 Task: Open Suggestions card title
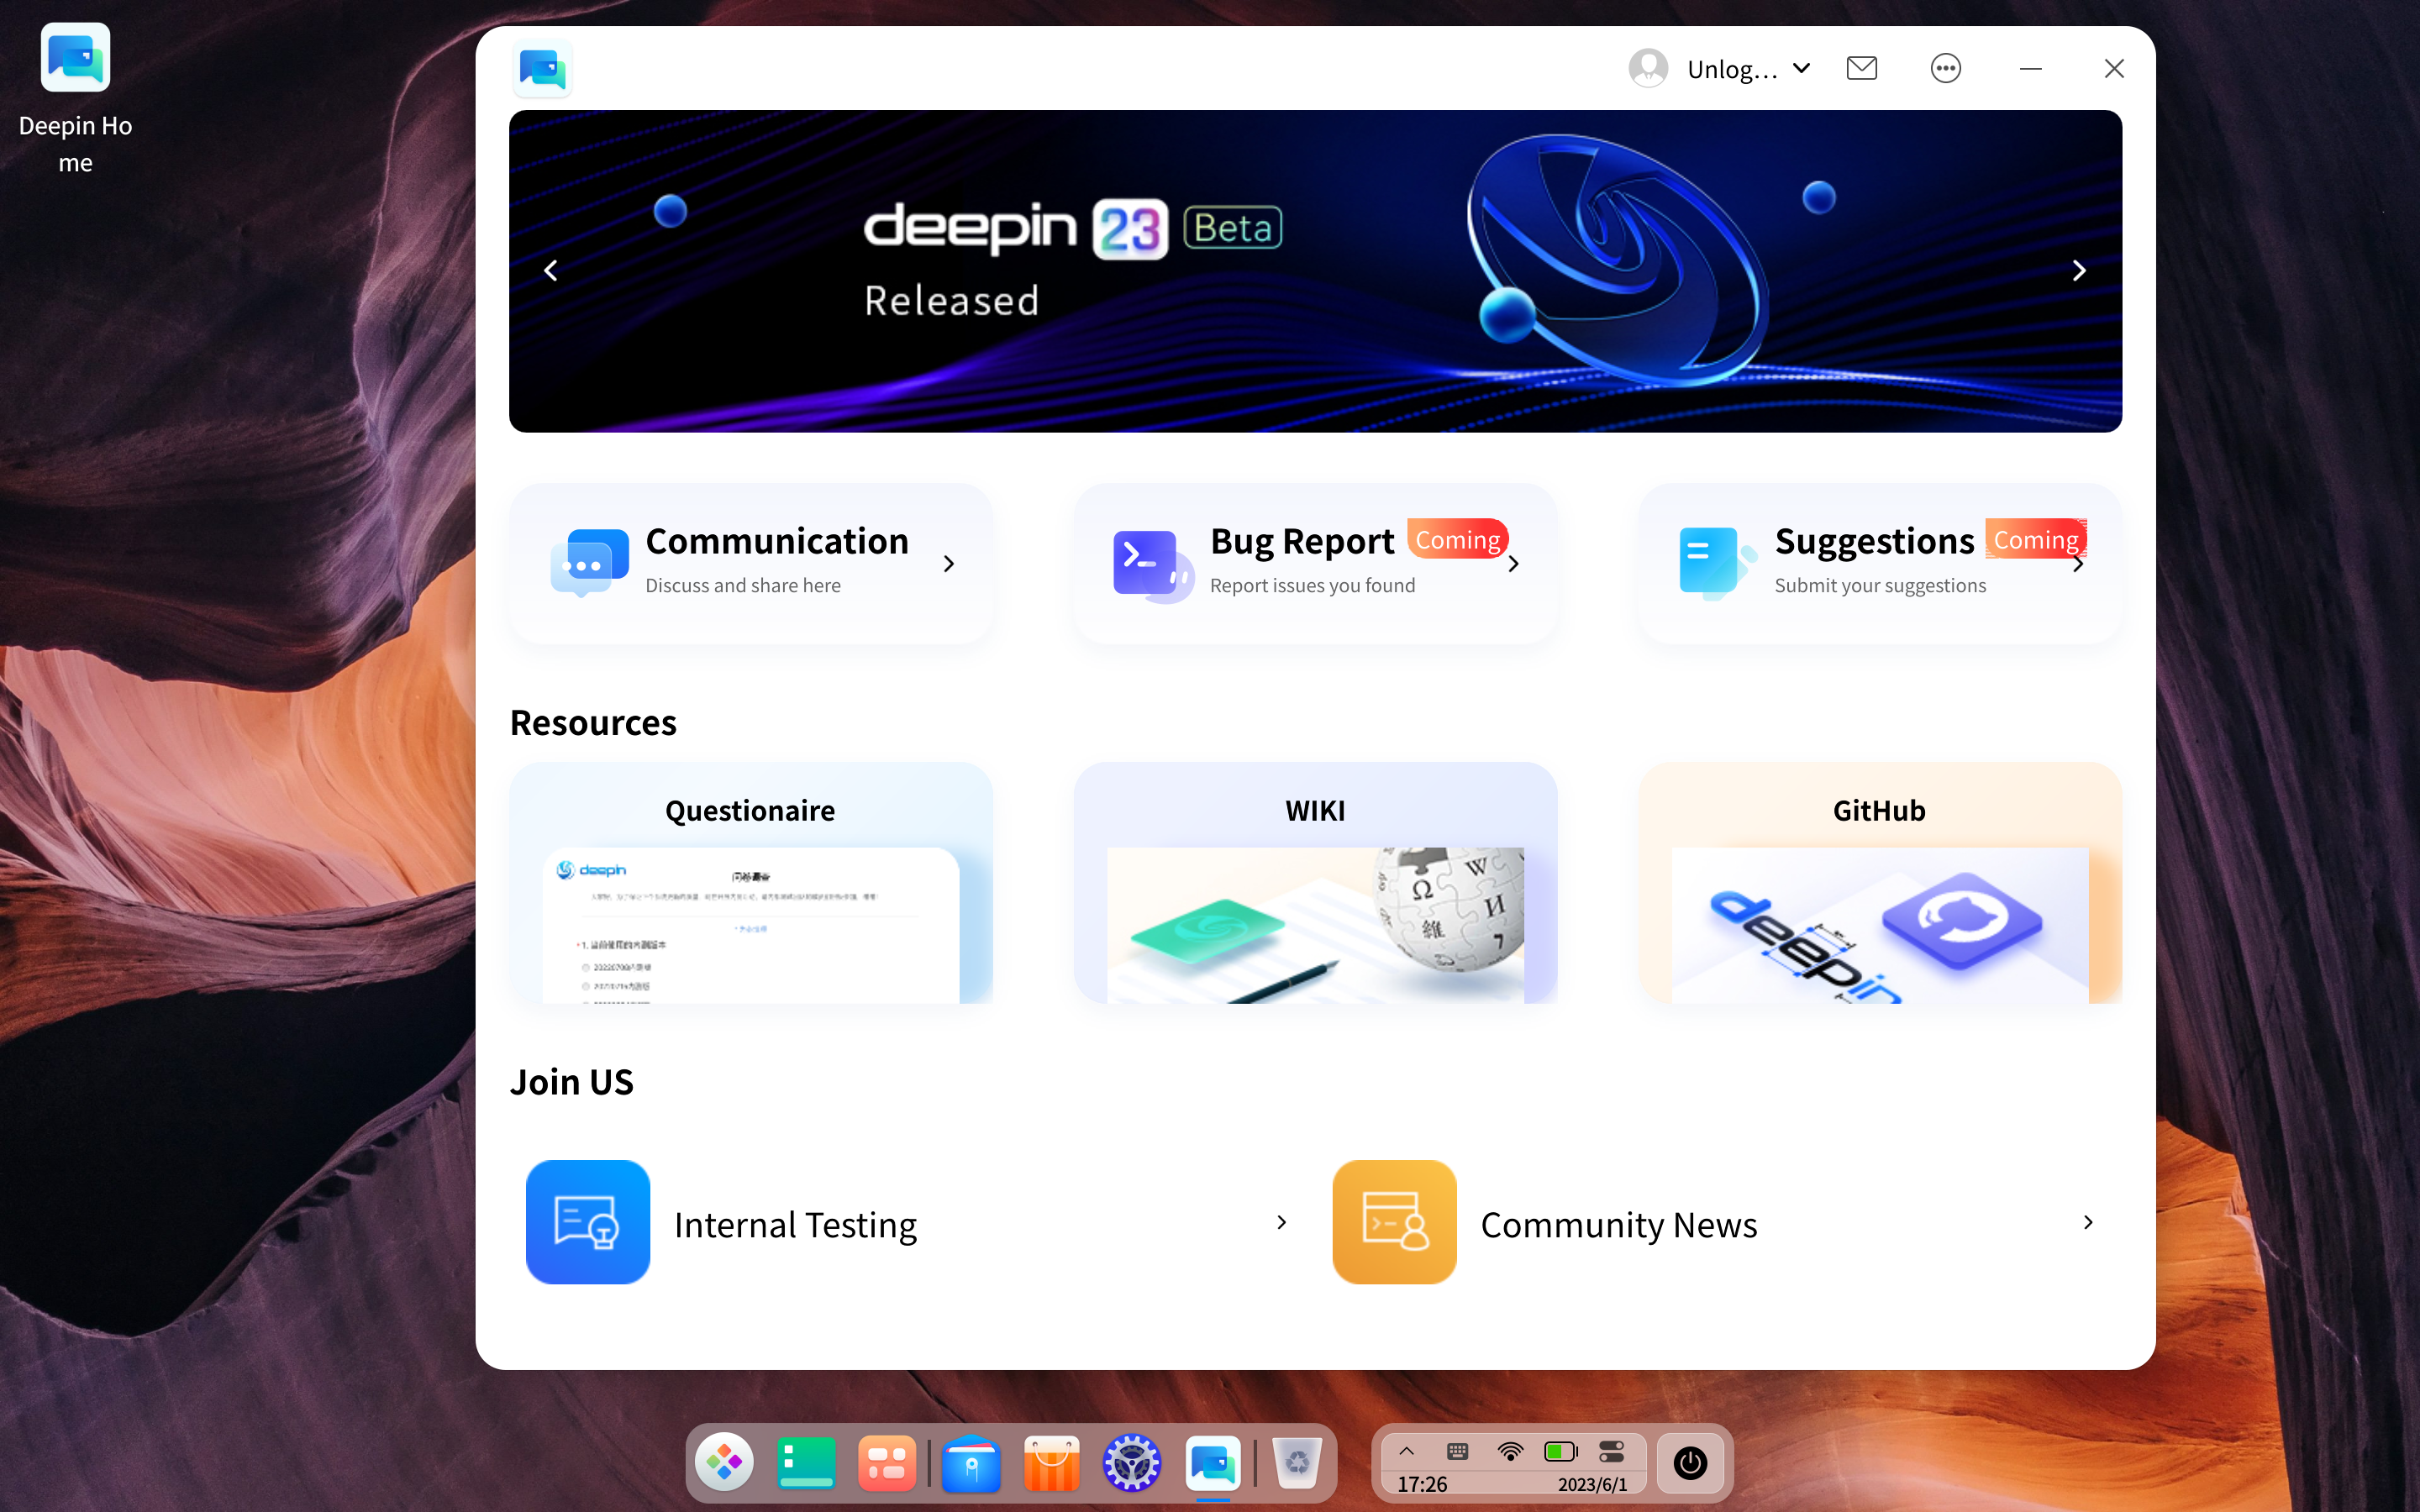pyautogui.click(x=1874, y=541)
